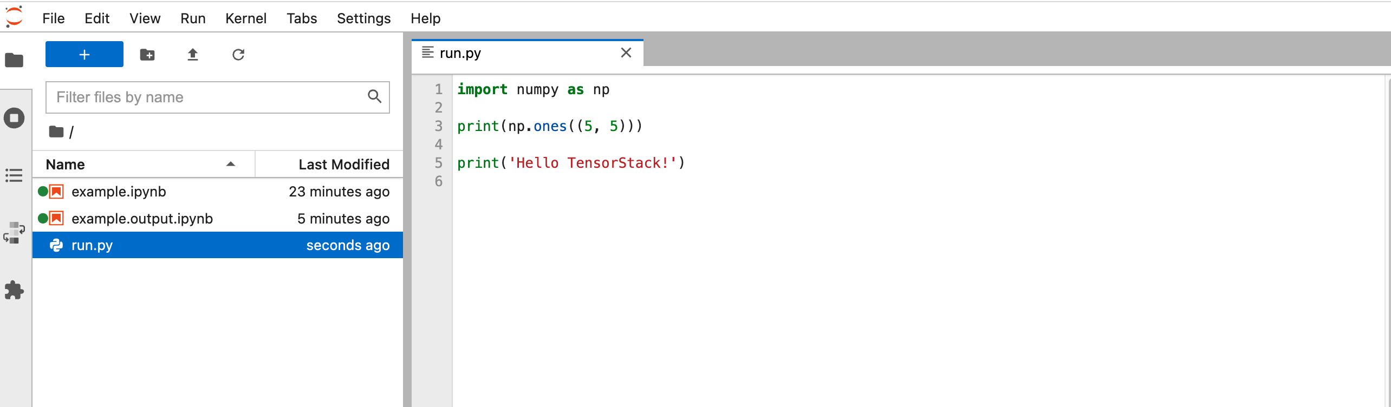Click the text file icon on run.py tab

(x=428, y=52)
